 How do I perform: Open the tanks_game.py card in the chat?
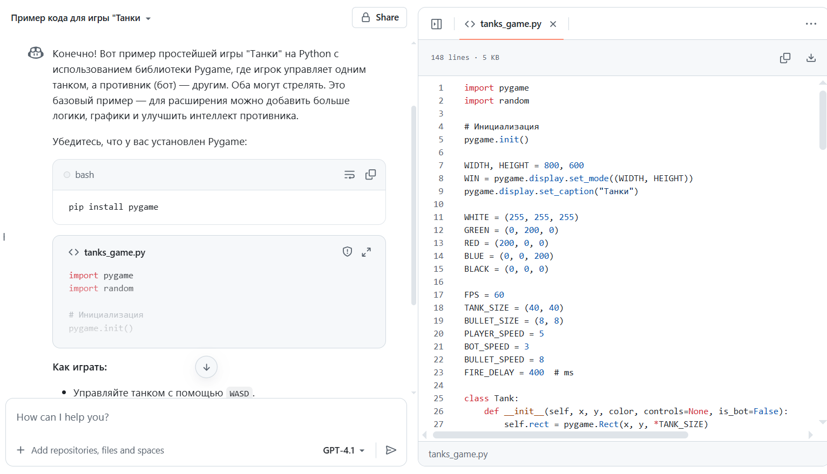pos(114,252)
